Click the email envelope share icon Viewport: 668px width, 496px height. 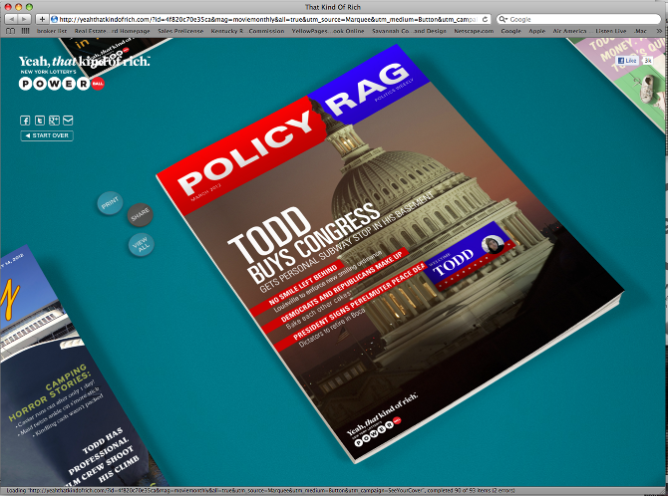point(68,121)
